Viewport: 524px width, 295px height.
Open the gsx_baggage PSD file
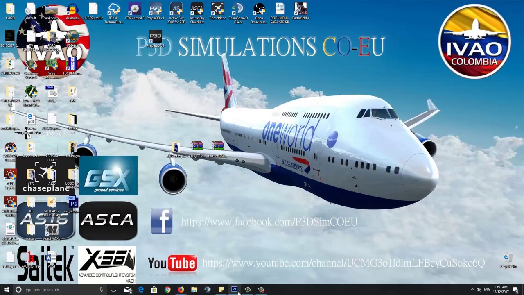pos(72,205)
